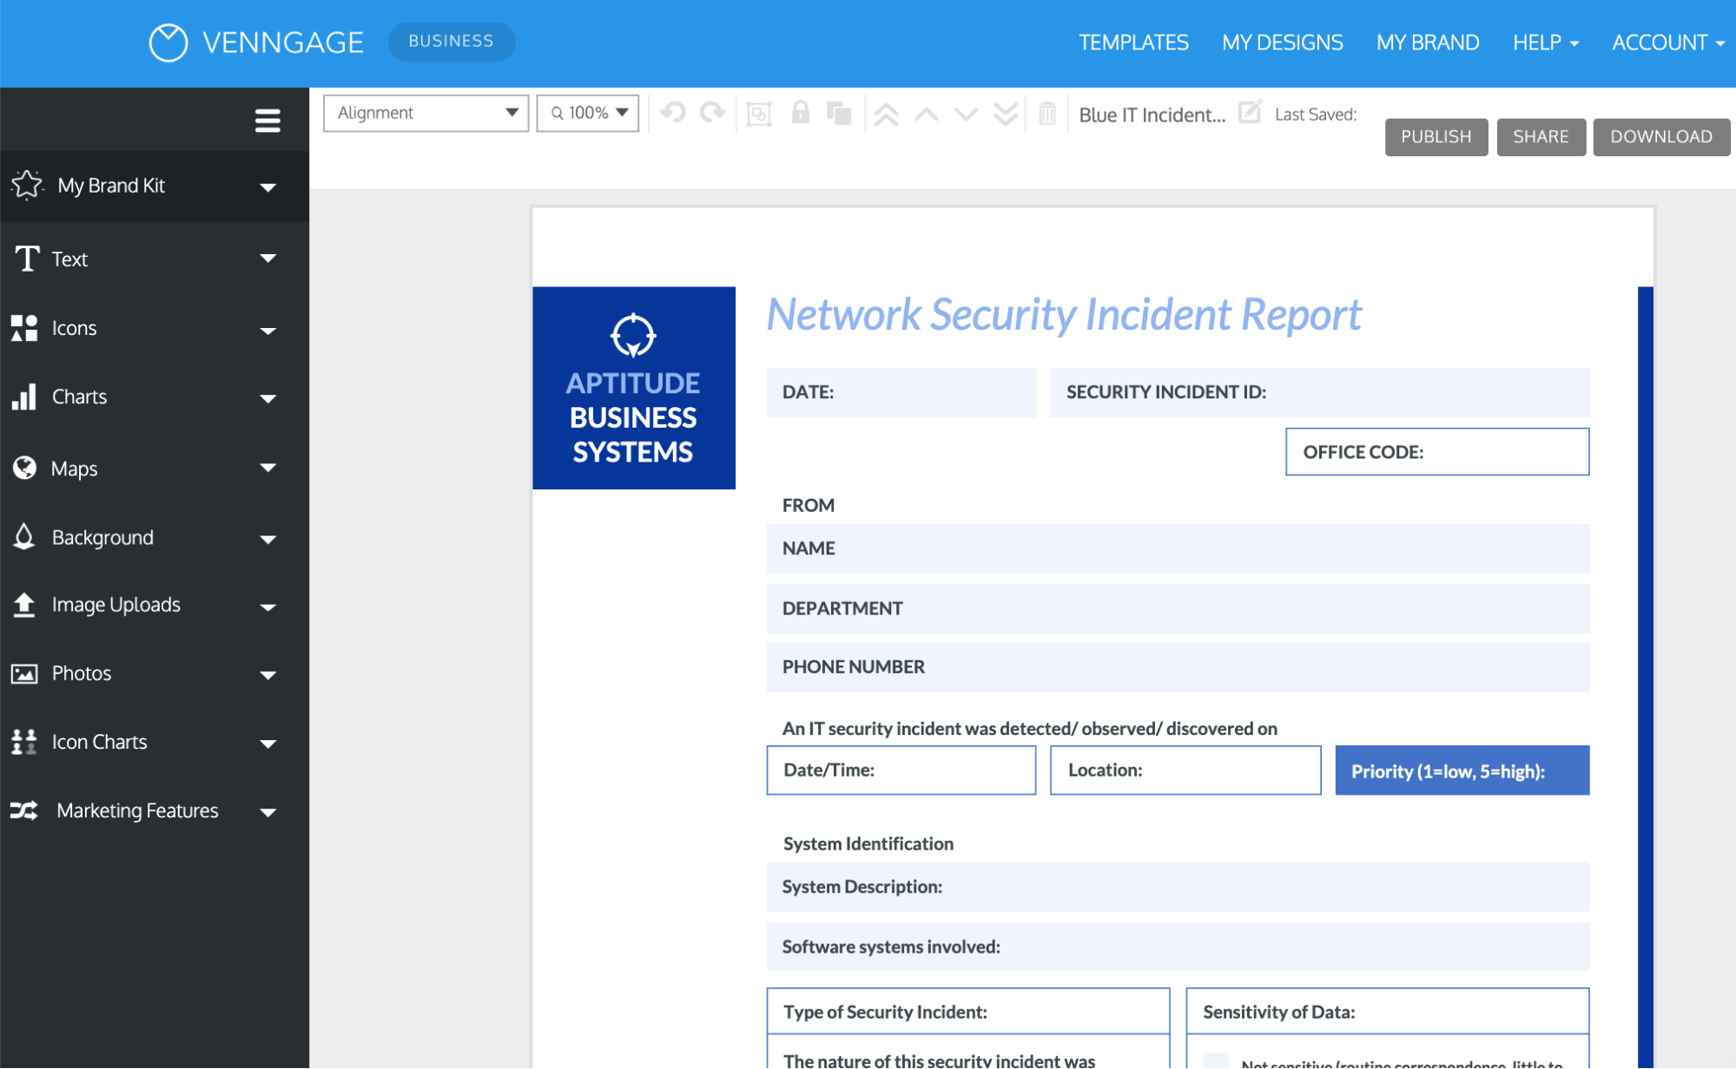Open the 100% zoom dropdown
1736x1069 pixels.
click(x=588, y=113)
